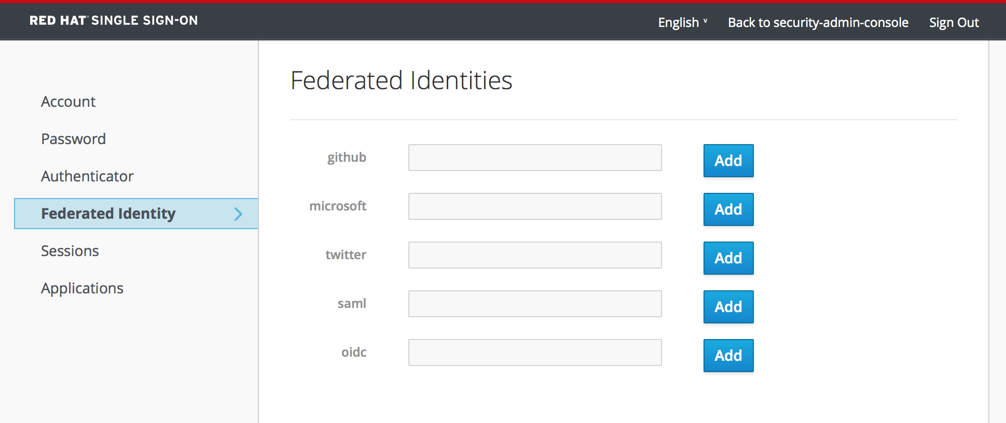This screenshot has height=423, width=1006.
Task: Click the oidc identity input field
Action: (534, 353)
